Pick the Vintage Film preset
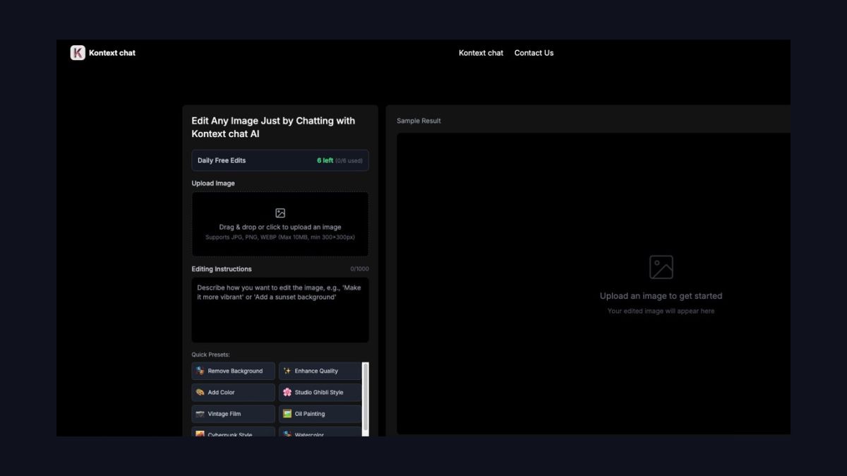The image size is (847, 476). pos(234,414)
